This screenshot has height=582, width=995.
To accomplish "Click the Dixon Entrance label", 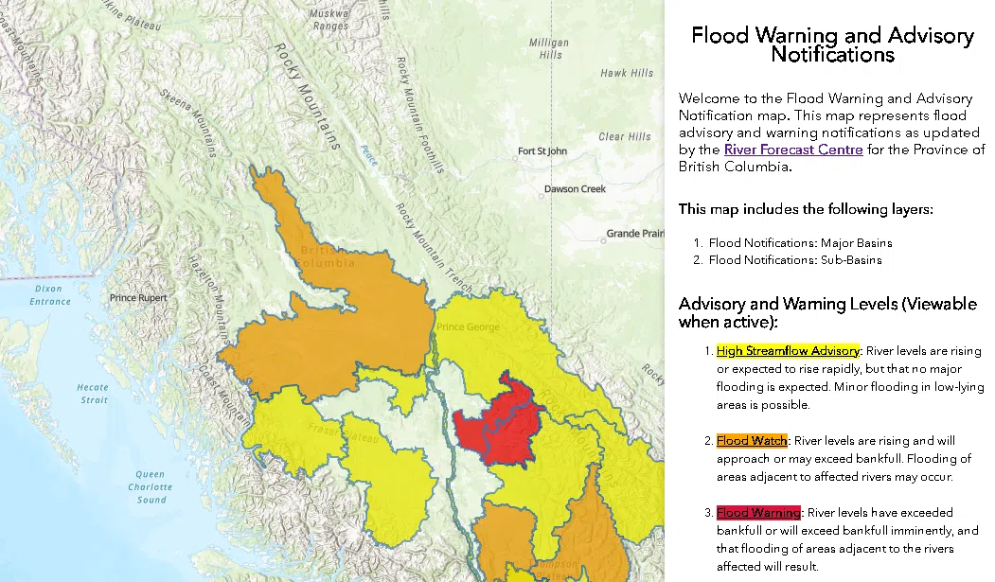I will [x=49, y=295].
